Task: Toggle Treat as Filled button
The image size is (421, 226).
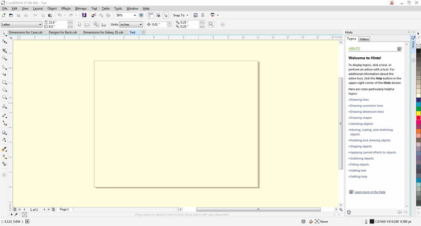Action: coord(212,24)
